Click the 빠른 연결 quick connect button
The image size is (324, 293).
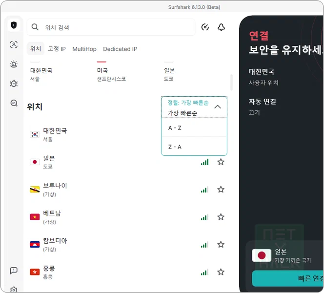(x=288, y=278)
